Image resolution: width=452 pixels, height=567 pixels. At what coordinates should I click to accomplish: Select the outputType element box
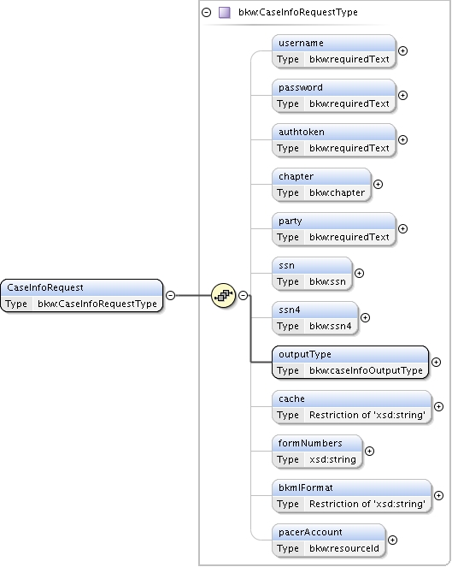coord(350,363)
